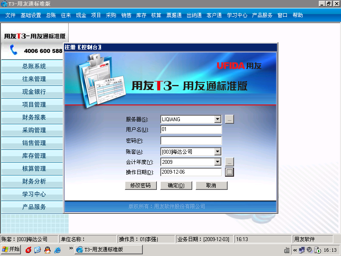The height and width of the screenshot is (256, 341).
Task: Open the 学习中心 menu
Action: 237,15
